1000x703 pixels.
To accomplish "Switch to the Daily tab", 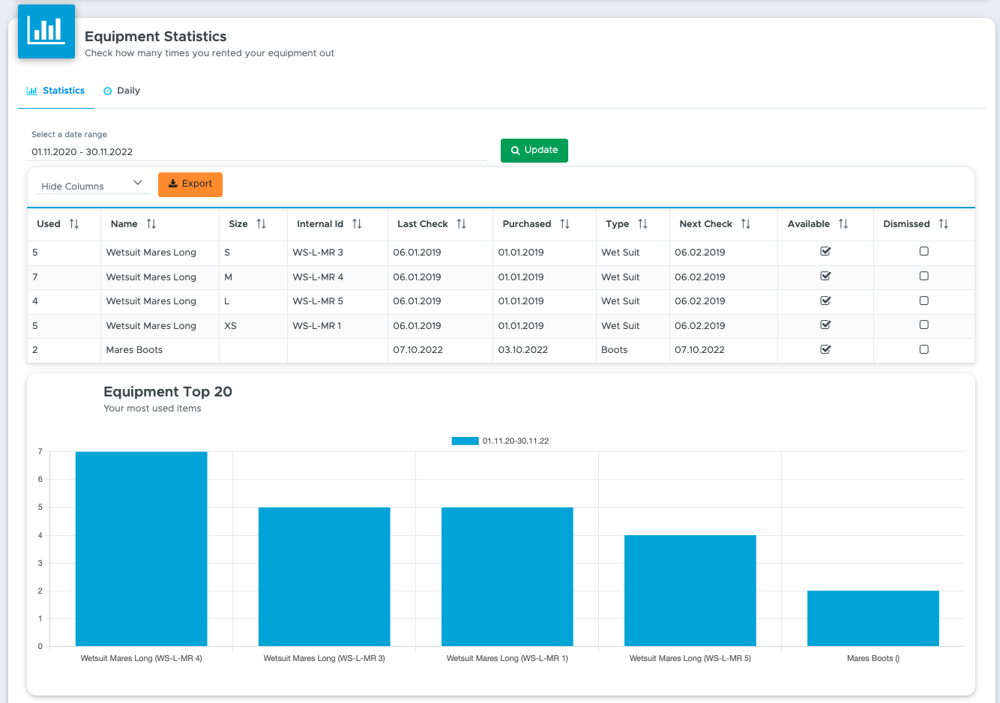I will 122,91.
